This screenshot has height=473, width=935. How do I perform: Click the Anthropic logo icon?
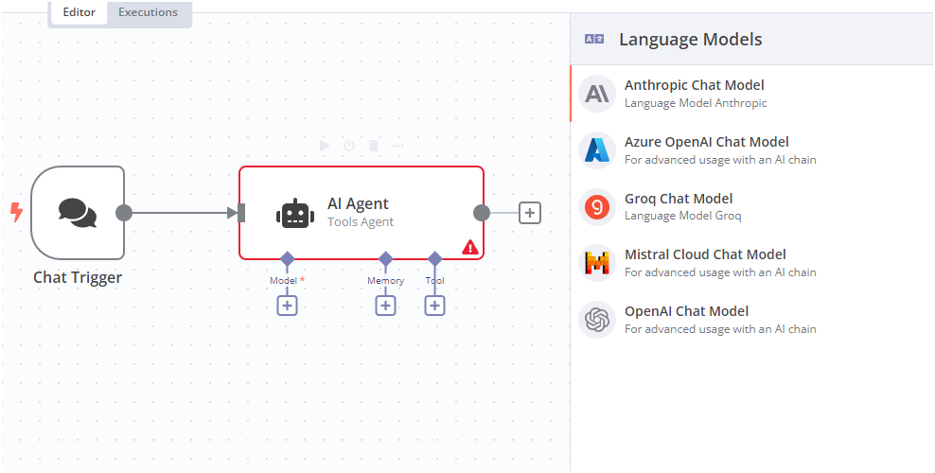(597, 94)
